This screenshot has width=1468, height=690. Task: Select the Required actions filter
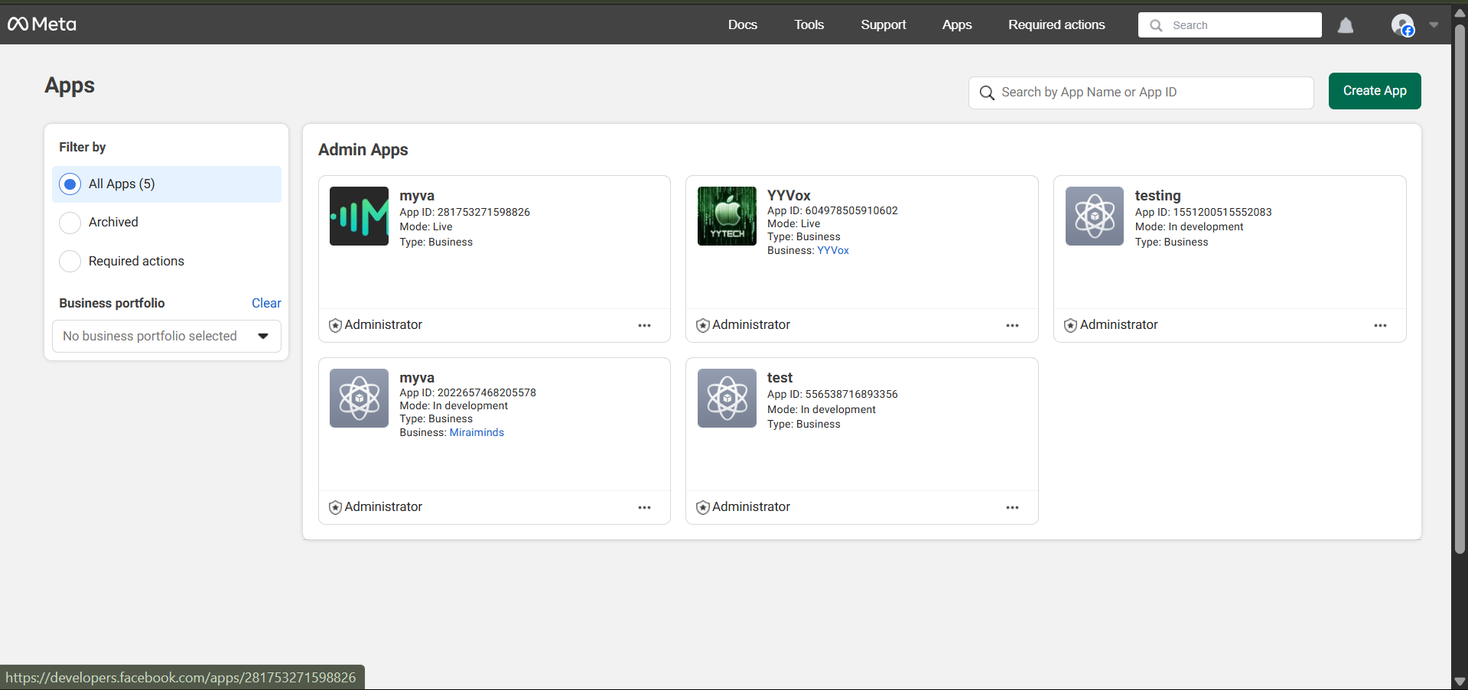click(70, 261)
